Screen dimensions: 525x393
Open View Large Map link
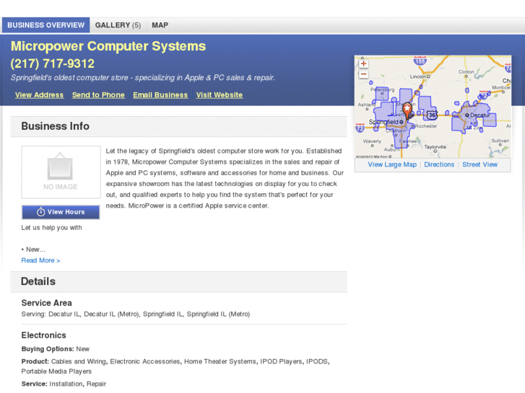point(392,164)
